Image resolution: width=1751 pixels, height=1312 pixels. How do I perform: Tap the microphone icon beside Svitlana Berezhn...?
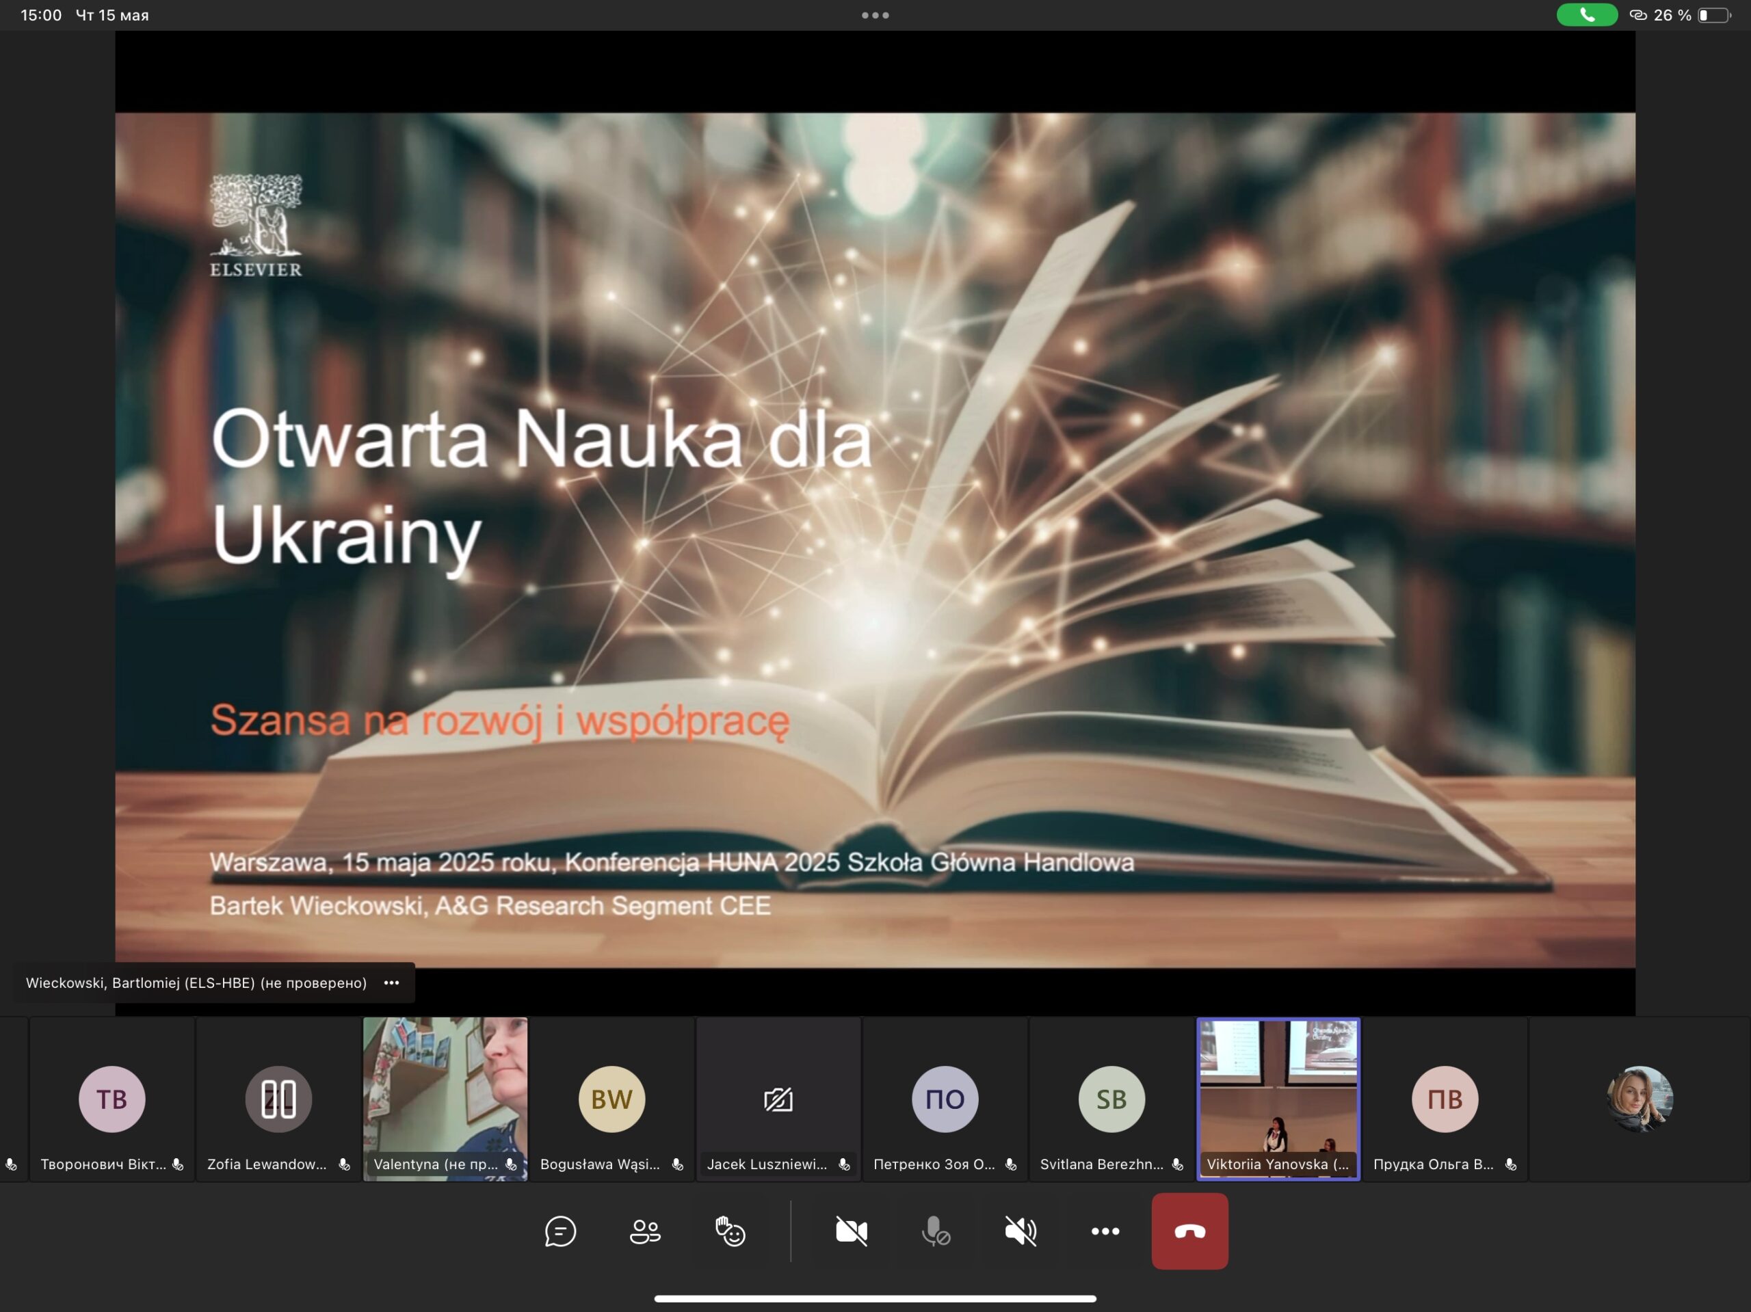pyautogui.click(x=1177, y=1164)
